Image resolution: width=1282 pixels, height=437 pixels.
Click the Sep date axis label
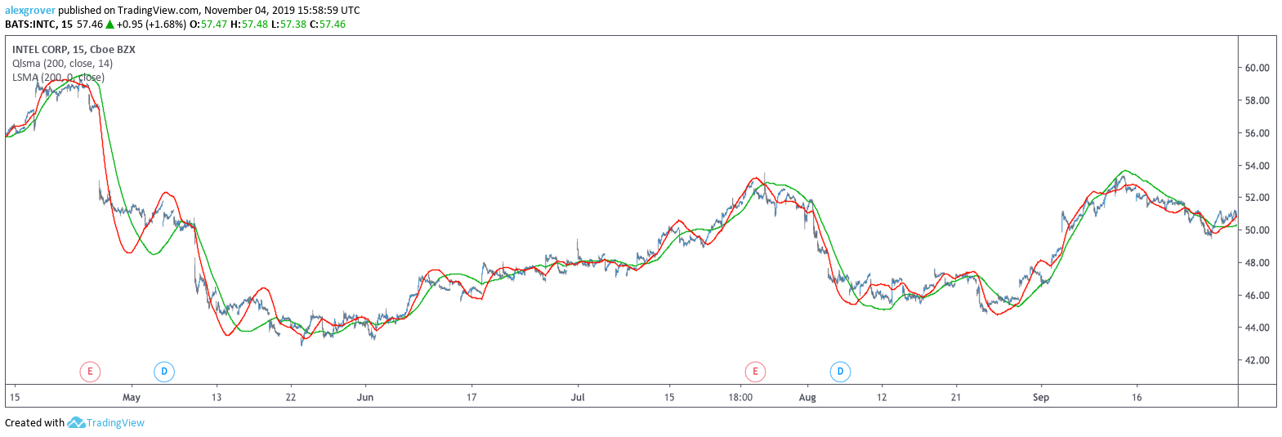(1041, 398)
